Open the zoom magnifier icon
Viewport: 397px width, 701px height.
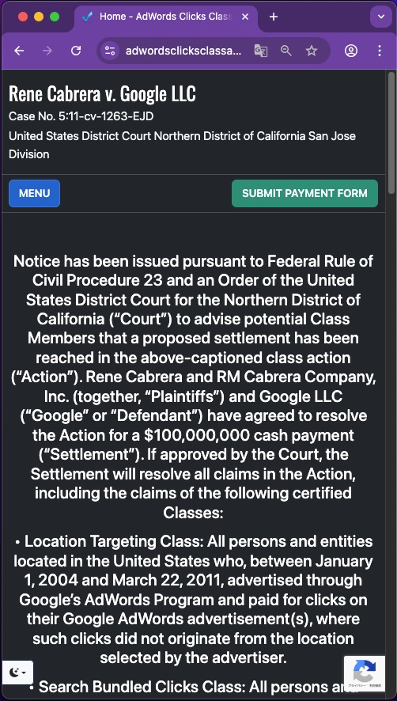286,51
